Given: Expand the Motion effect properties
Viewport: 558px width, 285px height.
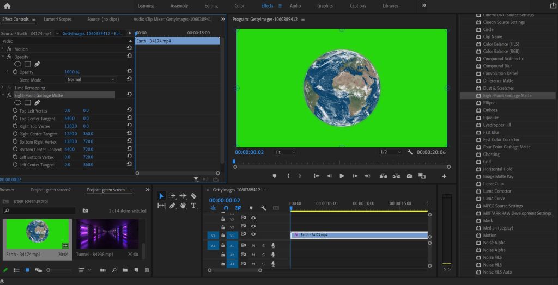Looking at the screenshot, I should point(3,49).
